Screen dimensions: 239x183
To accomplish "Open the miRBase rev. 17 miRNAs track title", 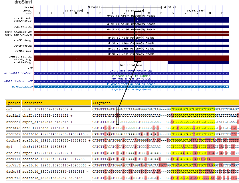I will point(131,76).
